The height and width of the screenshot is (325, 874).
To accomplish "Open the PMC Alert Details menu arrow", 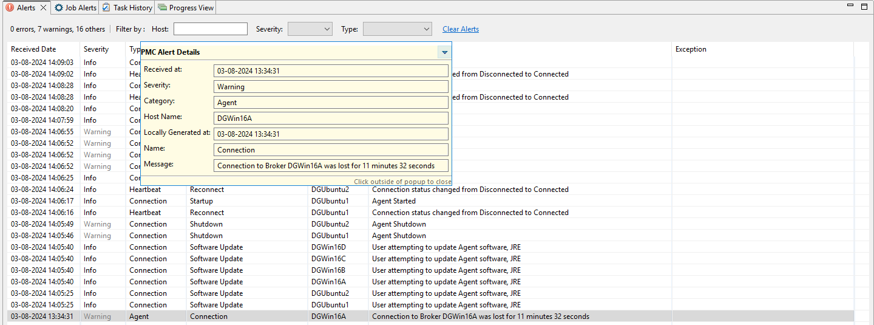I will [x=444, y=52].
